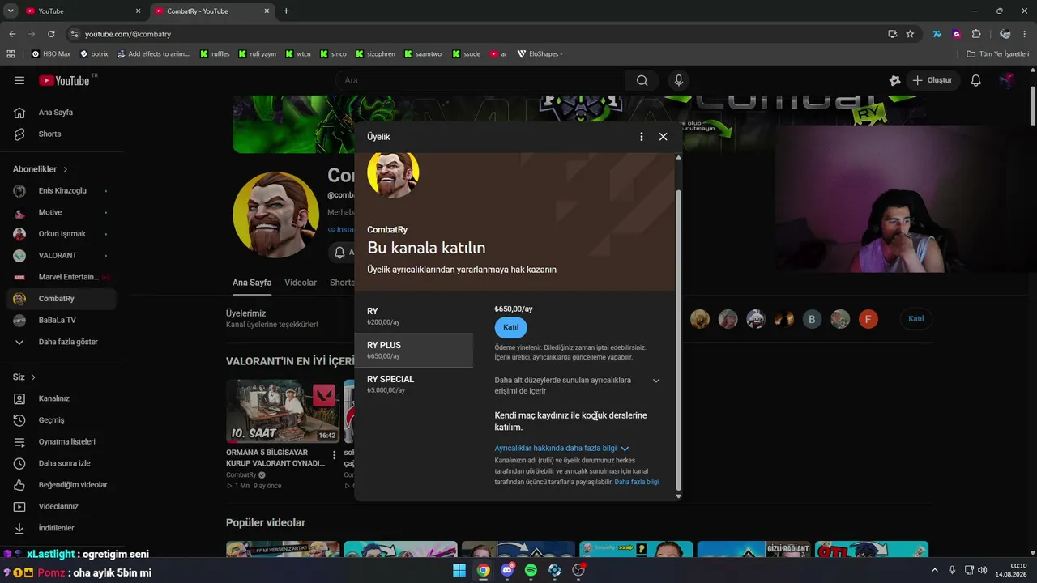This screenshot has height=583, width=1037.
Task: Bookmark this page with star icon
Action: [x=910, y=34]
